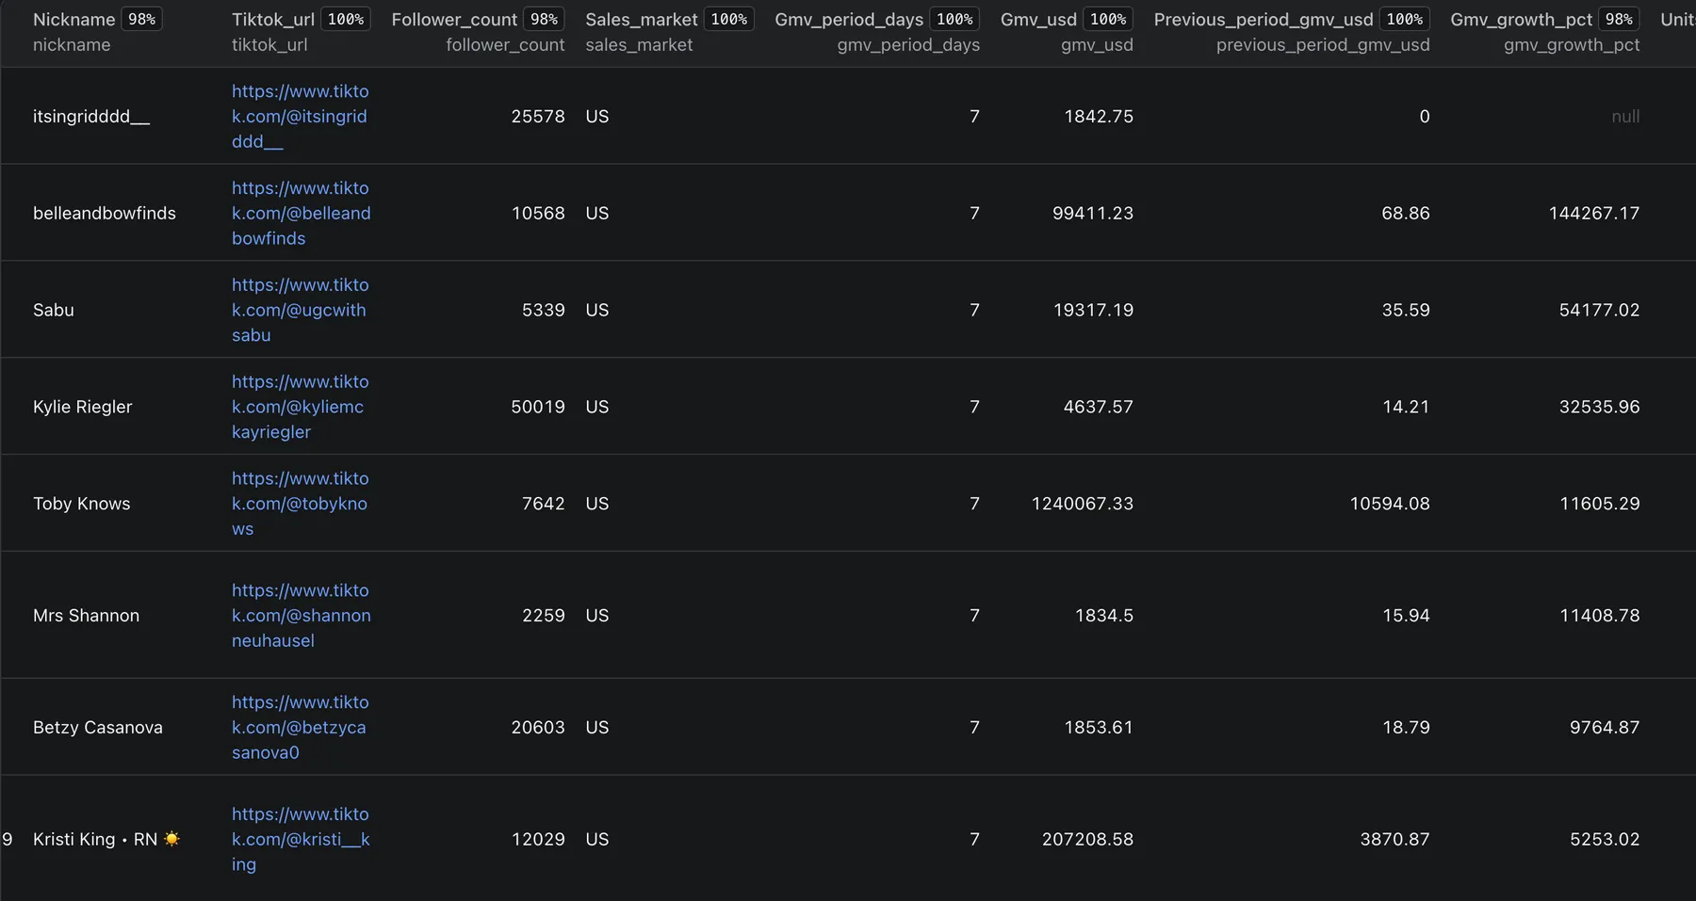This screenshot has width=1696, height=901.
Task: Click growth percent value 54177.02
Action: (1599, 311)
